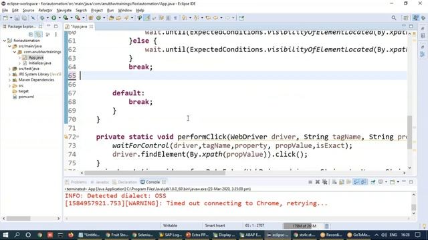Screen dimensions: 428x240
Task: Open the dropdown next to Debug icon
Action: click(x=47, y=18)
